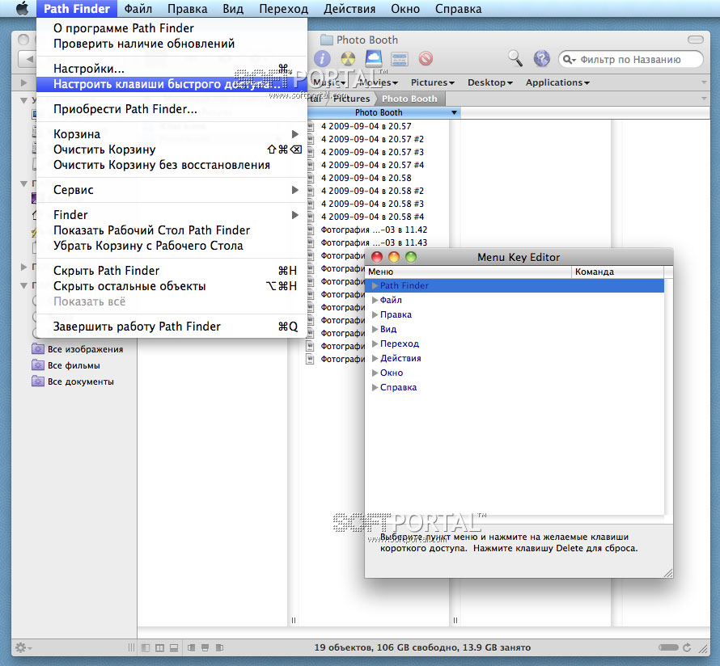
Task: Open Настройки... from the menu
Action: point(172,69)
